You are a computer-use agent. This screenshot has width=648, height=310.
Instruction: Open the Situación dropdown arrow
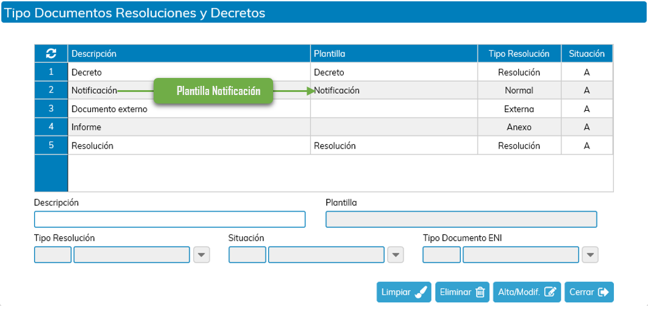tap(396, 255)
